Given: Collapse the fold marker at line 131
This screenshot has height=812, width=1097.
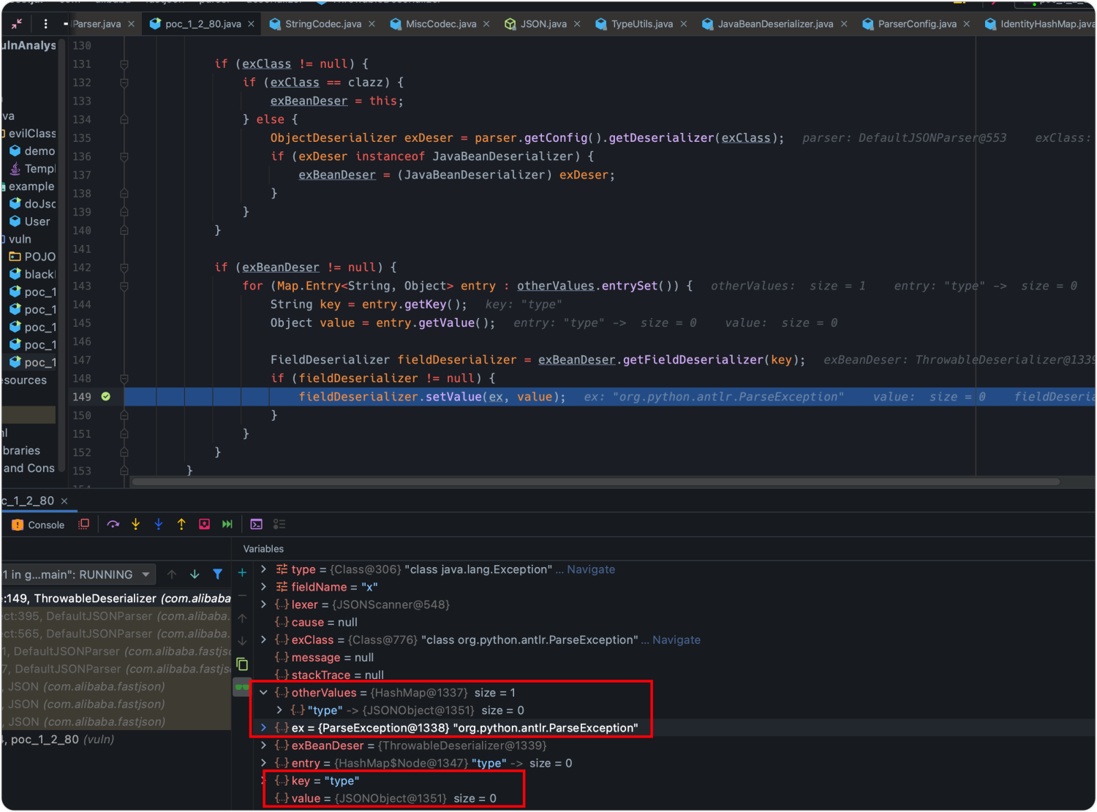Looking at the screenshot, I should [124, 64].
